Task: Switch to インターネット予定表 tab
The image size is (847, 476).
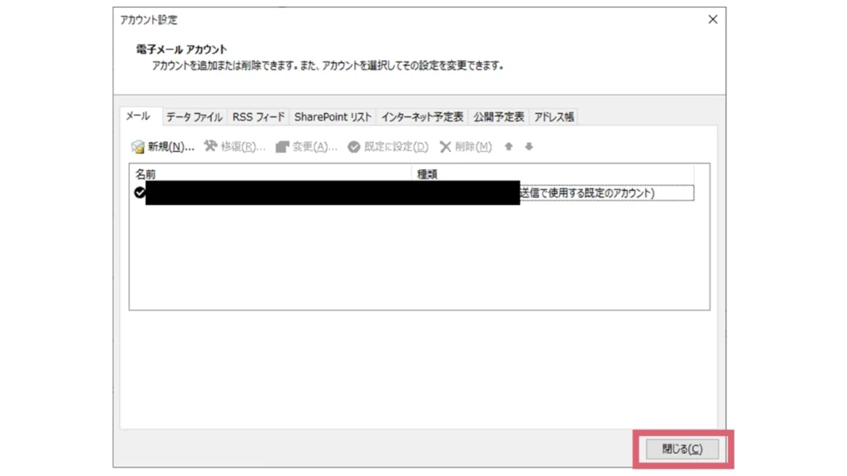Action: [x=422, y=117]
